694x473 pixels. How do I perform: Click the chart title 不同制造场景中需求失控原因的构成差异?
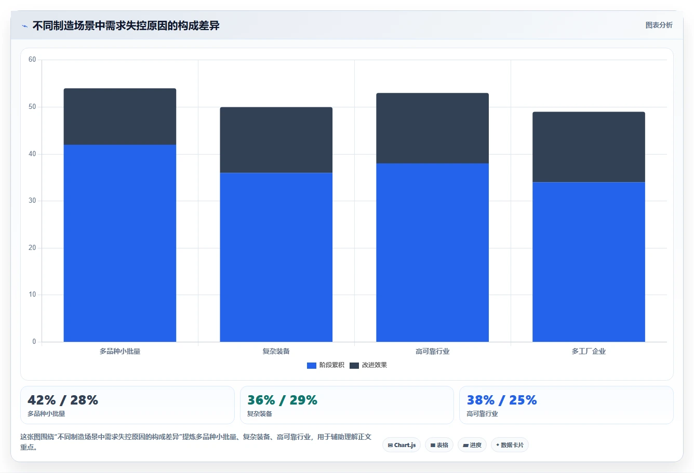pyautogui.click(x=126, y=25)
